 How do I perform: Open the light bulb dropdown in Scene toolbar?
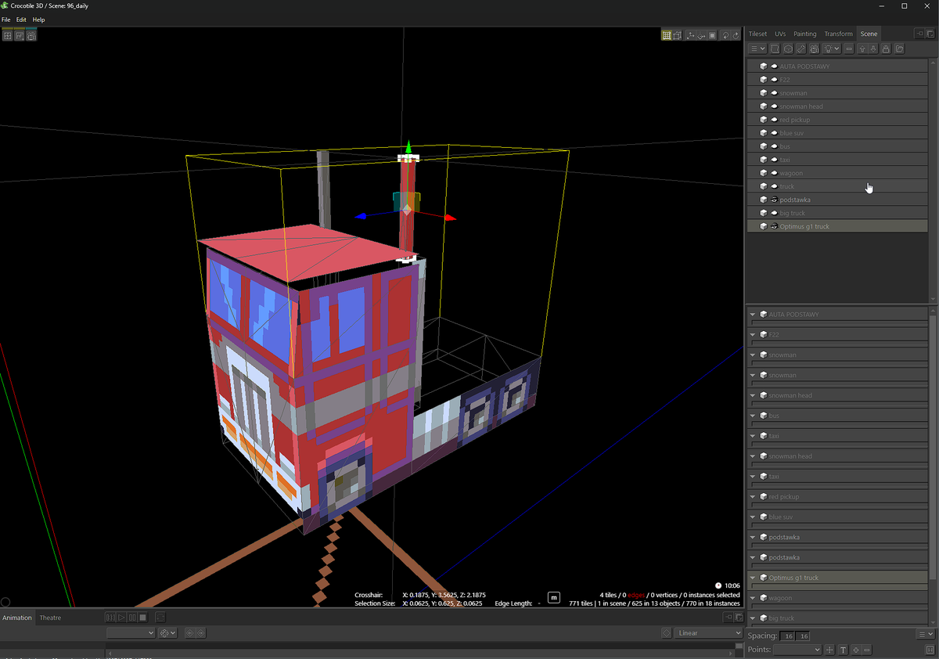831,49
